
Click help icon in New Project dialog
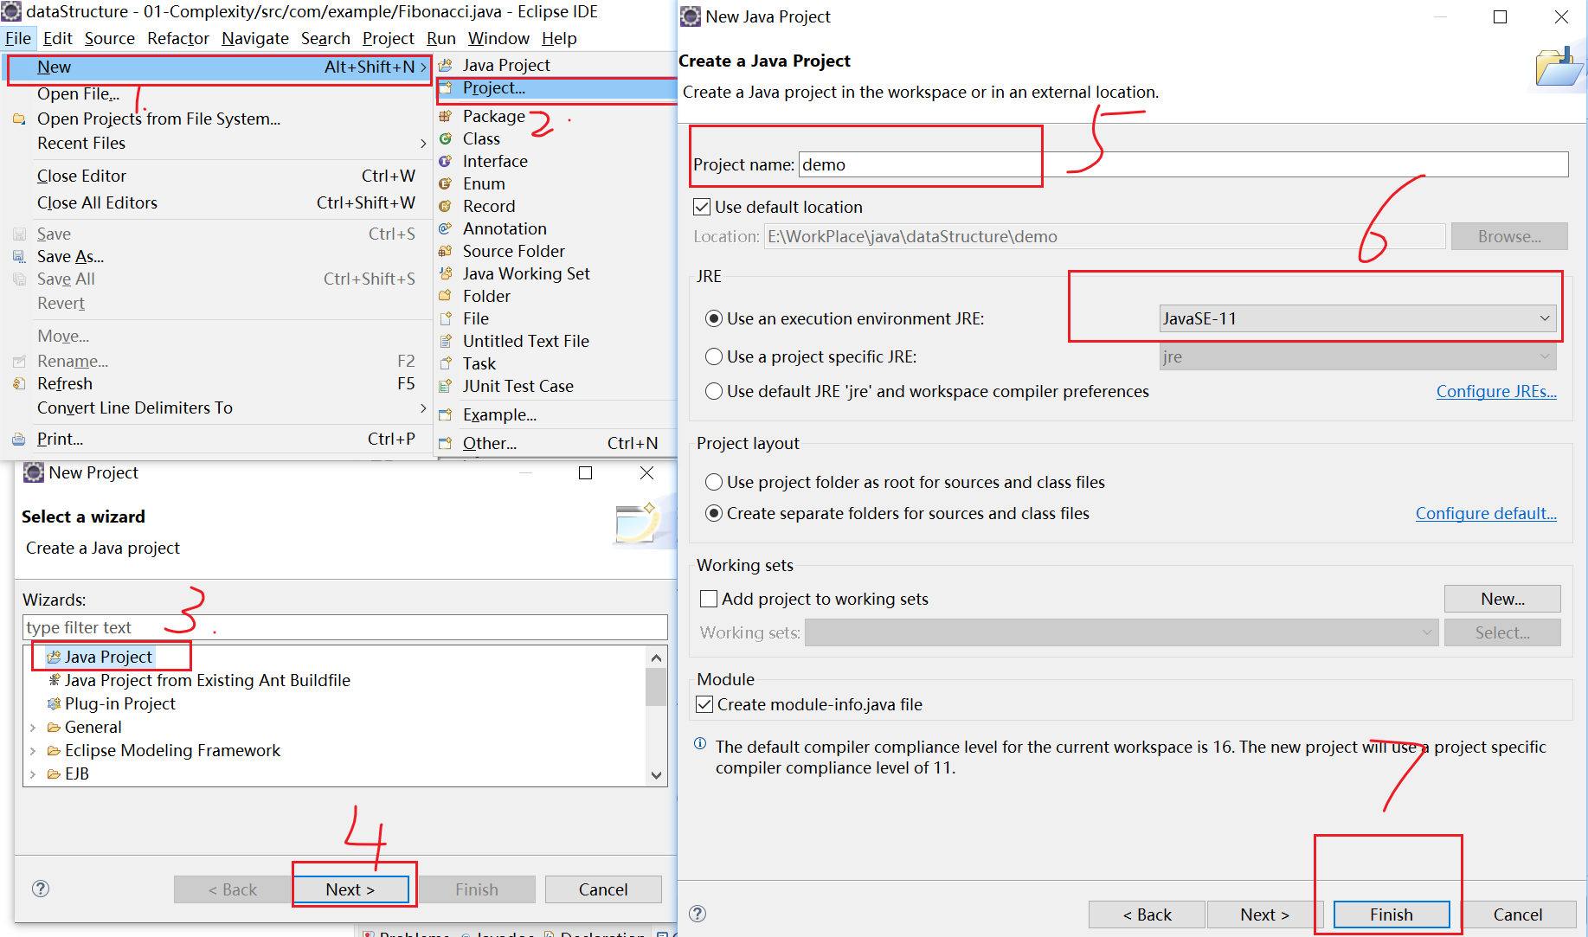click(x=41, y=889)
